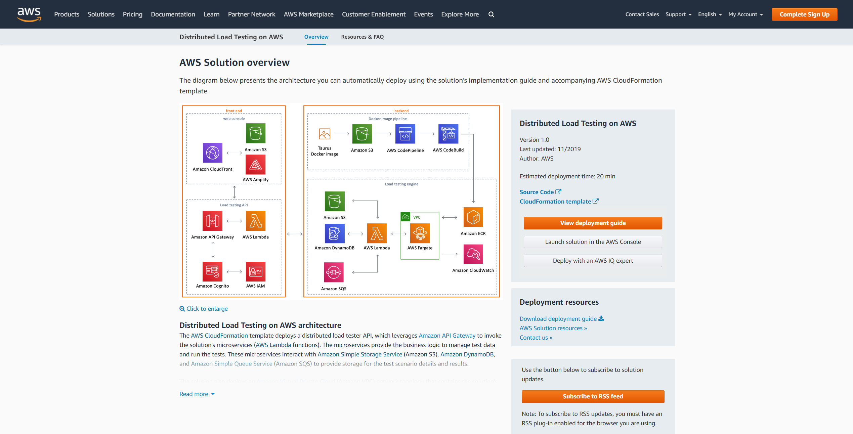Click the Amazon SQS icon in the diagram
853x434 pixels.
[334, 272]
